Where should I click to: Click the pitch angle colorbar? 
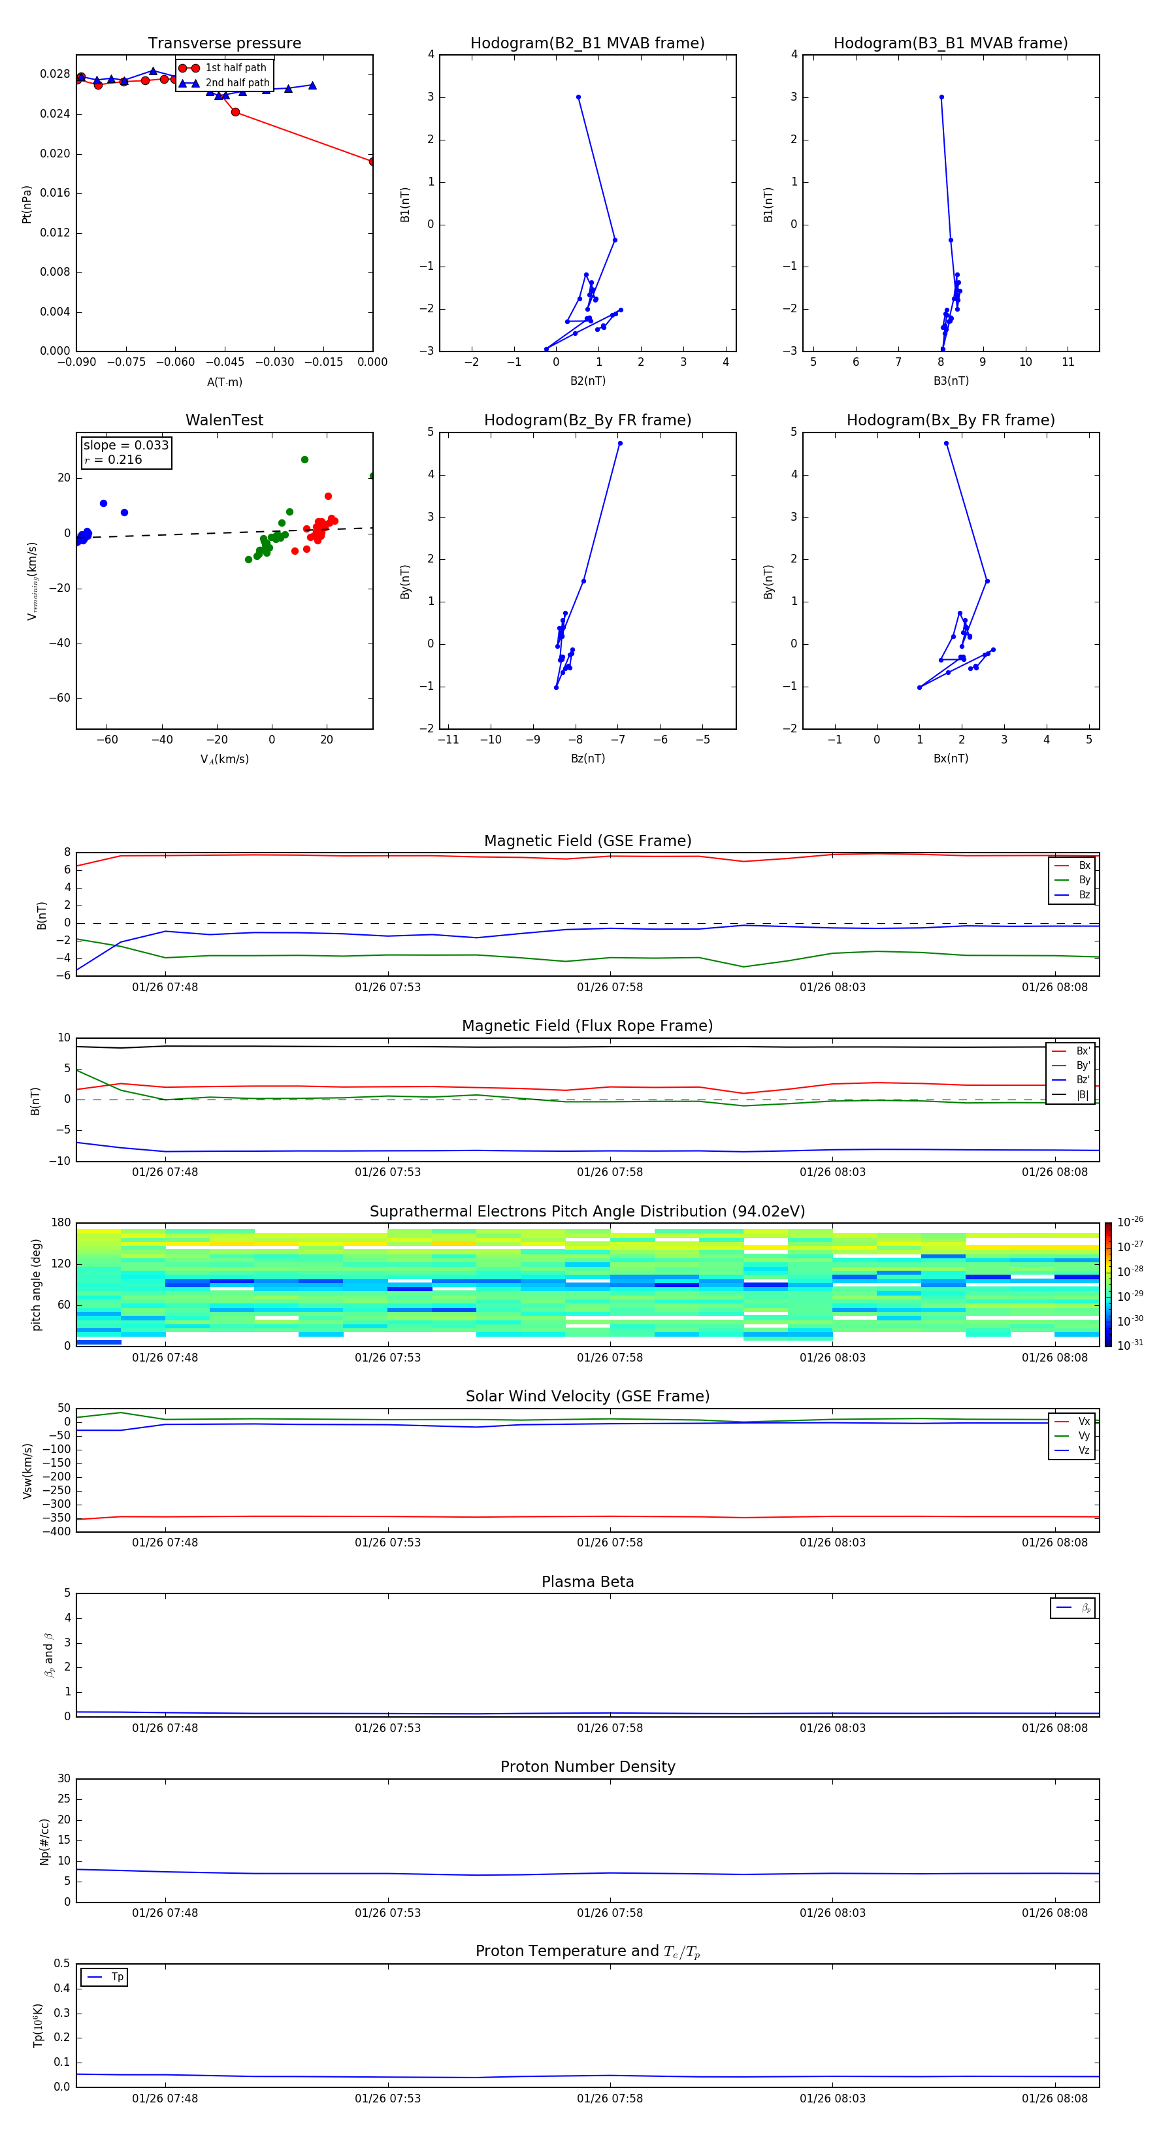tap(1108, 1284)
